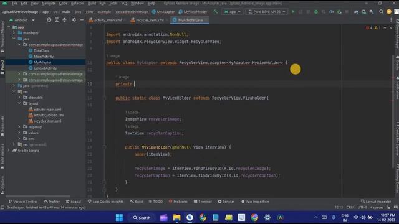Hide the Project panel with minus icon
Image resolution: width=399 pixels, height=224 pixels.
tap(82, 20)
